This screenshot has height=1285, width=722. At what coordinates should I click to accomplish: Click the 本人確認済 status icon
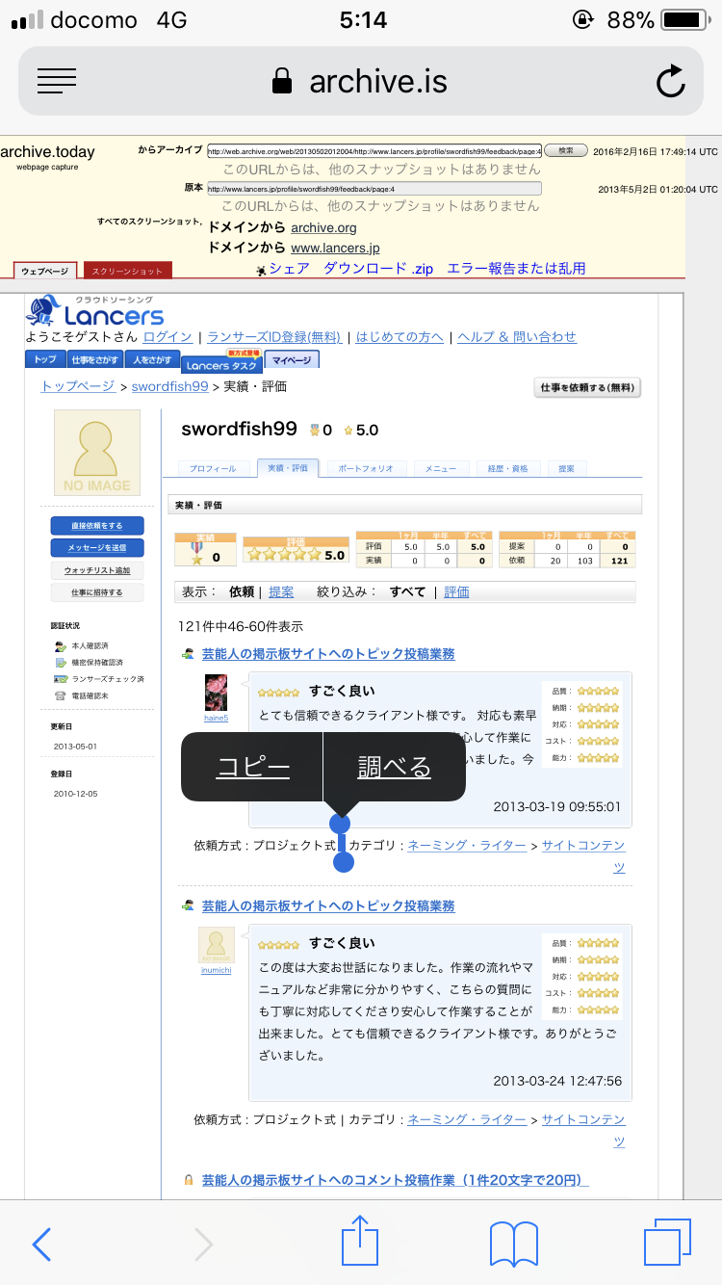pos(60,645)
